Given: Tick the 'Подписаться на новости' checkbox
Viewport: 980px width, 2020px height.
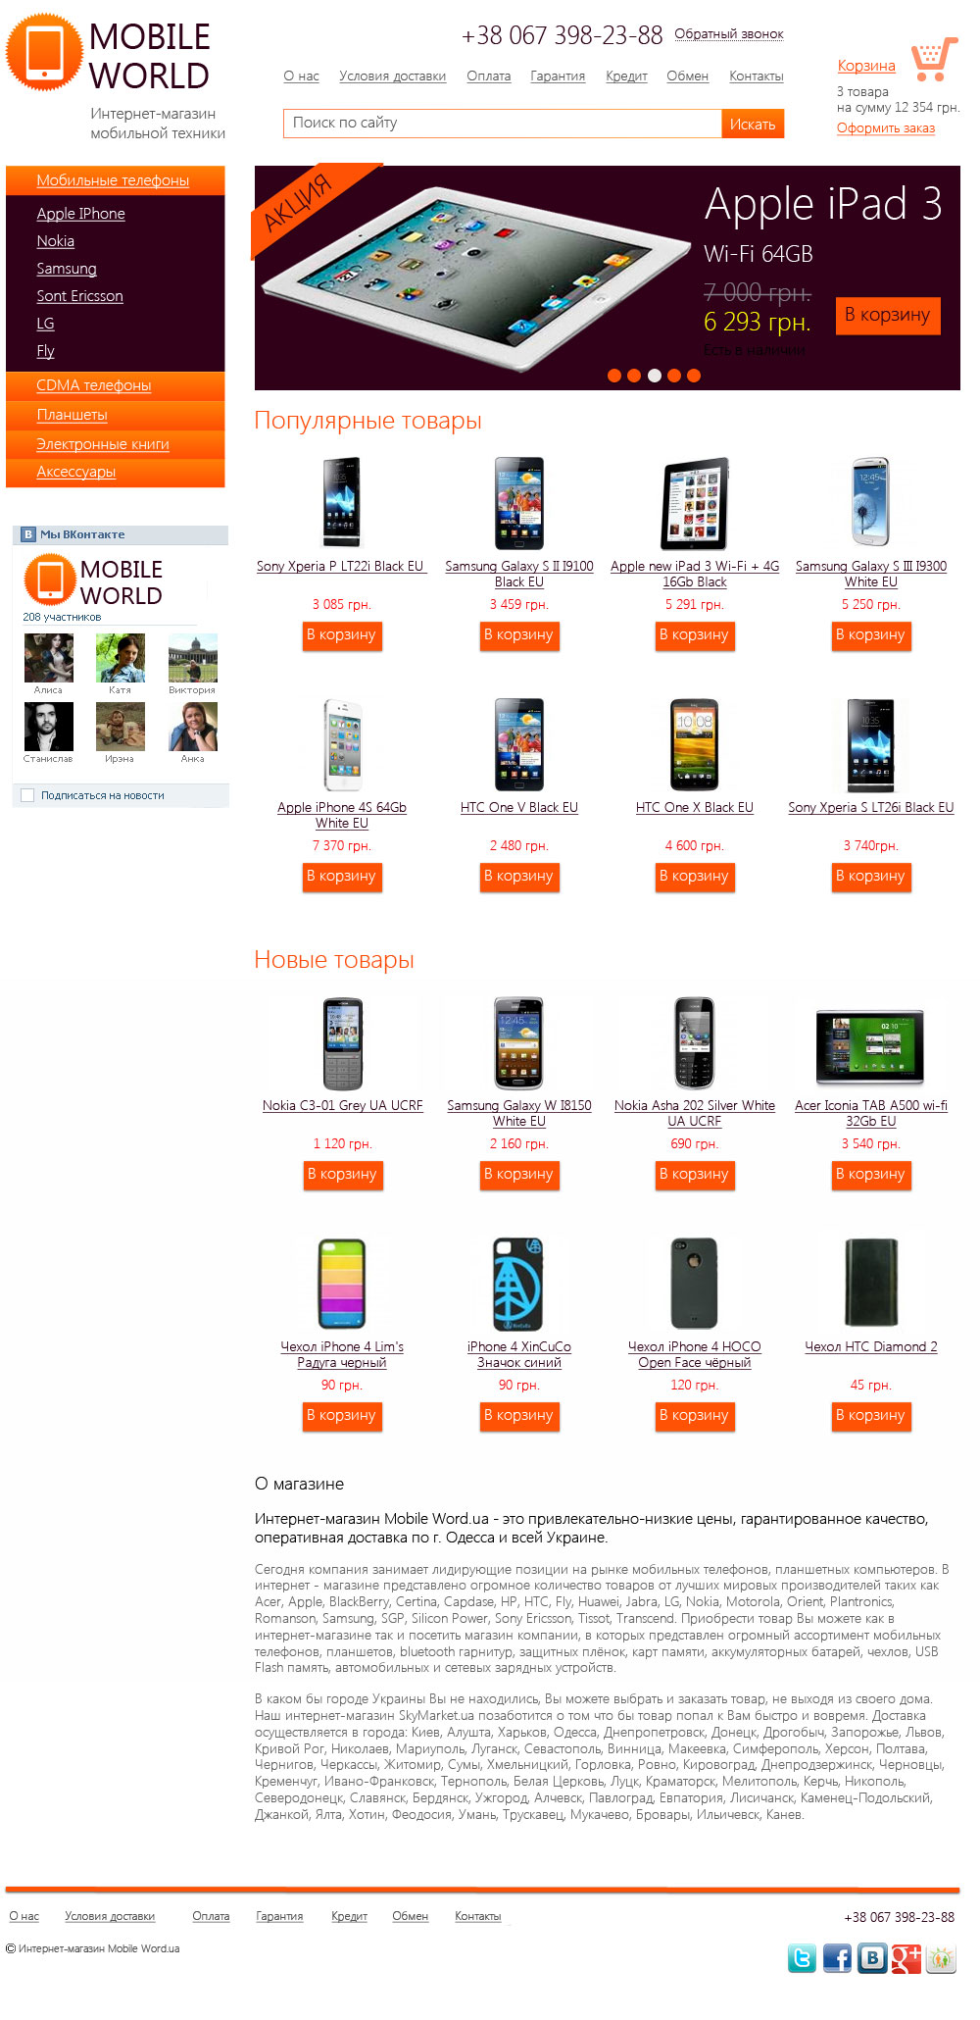Looking at the screenshot, I should (x=27, y=795).
